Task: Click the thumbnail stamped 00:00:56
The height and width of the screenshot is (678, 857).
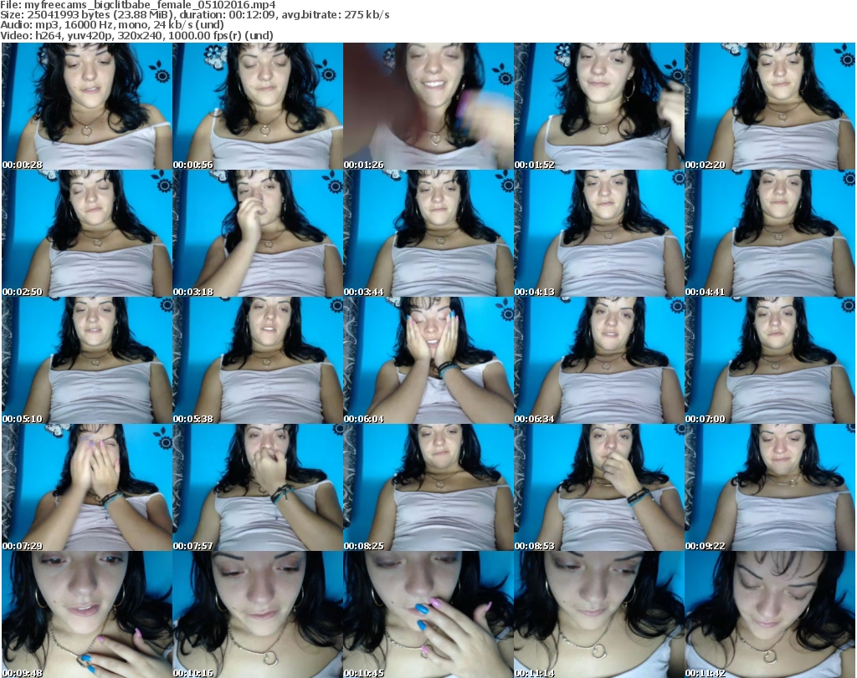Action: pos(258,106)
